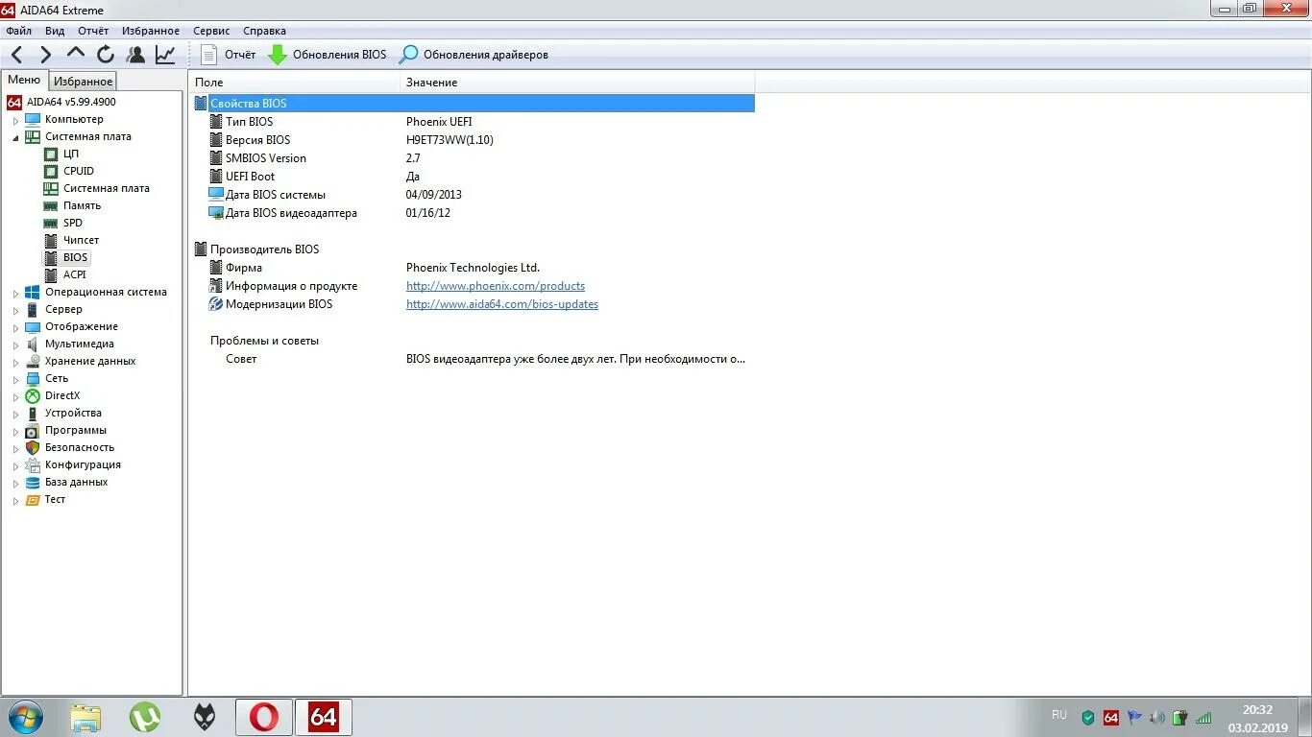The image size is (1312, 737).
Task: Click the green Обновления BIOS arrow icon
Action: (277, 54)
